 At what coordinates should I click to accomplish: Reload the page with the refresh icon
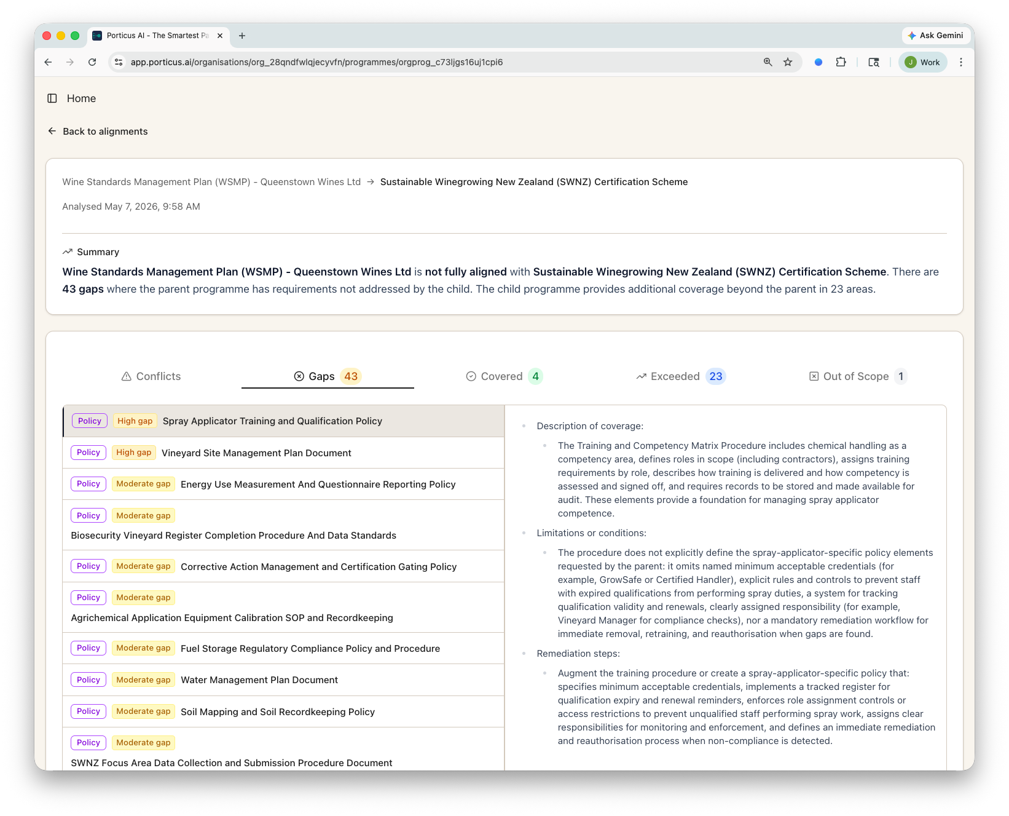pos(92,62)
